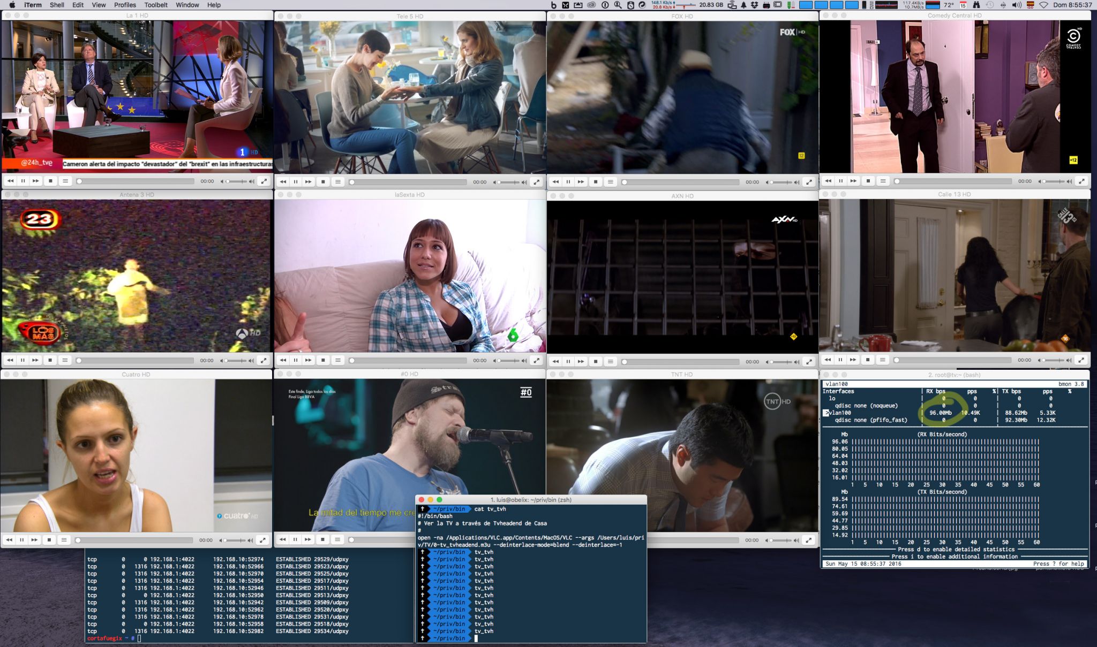The image size is (1097, 647).
Task: Stop the Cuatro HD stream
Action: (49, 540)
